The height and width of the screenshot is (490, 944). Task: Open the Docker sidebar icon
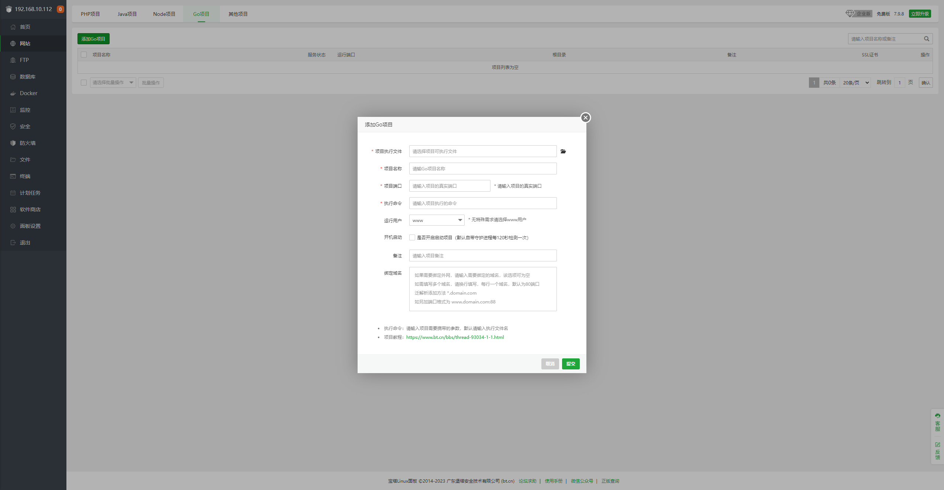[13, 93]
